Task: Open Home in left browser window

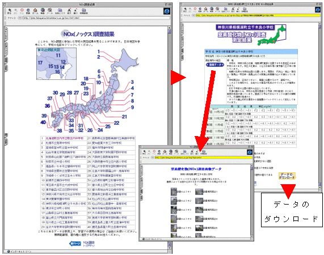Action: pyautogui.click(x=35, y=11)
